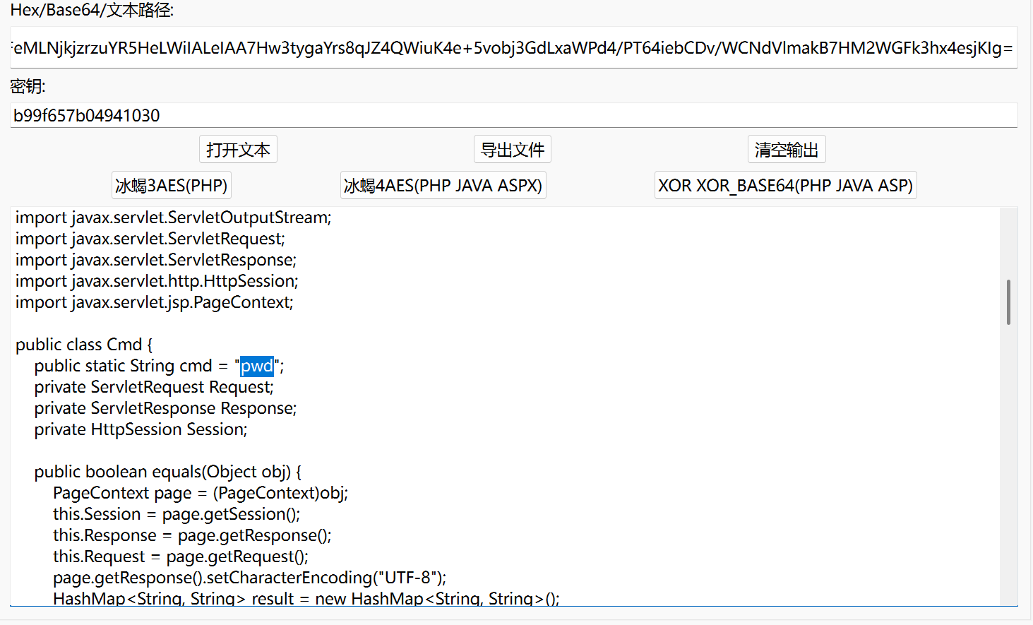The width and height of the screenshot is (1033, 625).
Task: Click "import javax.servlet.ServletRequest;" line
Action: [x=150, y=239]
